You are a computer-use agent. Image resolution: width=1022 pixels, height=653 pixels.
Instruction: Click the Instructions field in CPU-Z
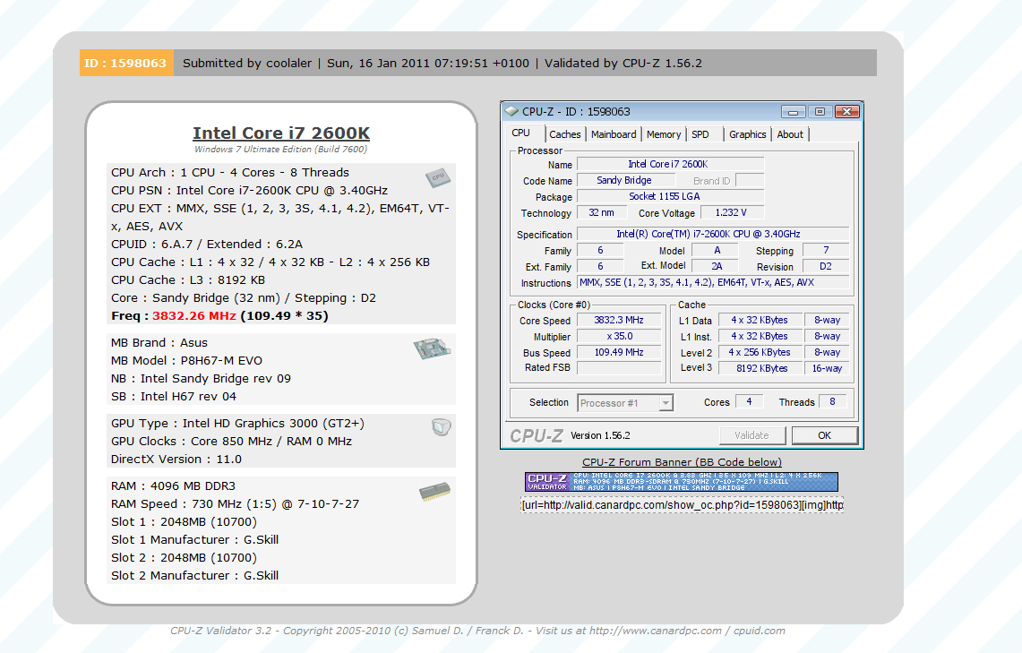pos(713,283)
